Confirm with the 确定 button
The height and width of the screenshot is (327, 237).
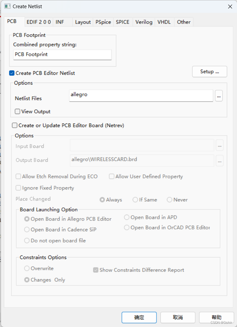(x=139, y=317)
